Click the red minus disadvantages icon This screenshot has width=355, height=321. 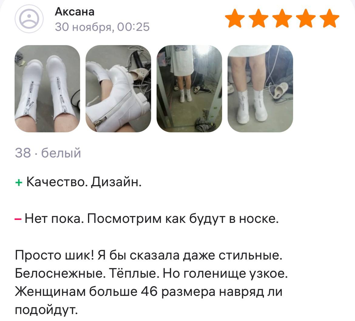tap(18, 219)
